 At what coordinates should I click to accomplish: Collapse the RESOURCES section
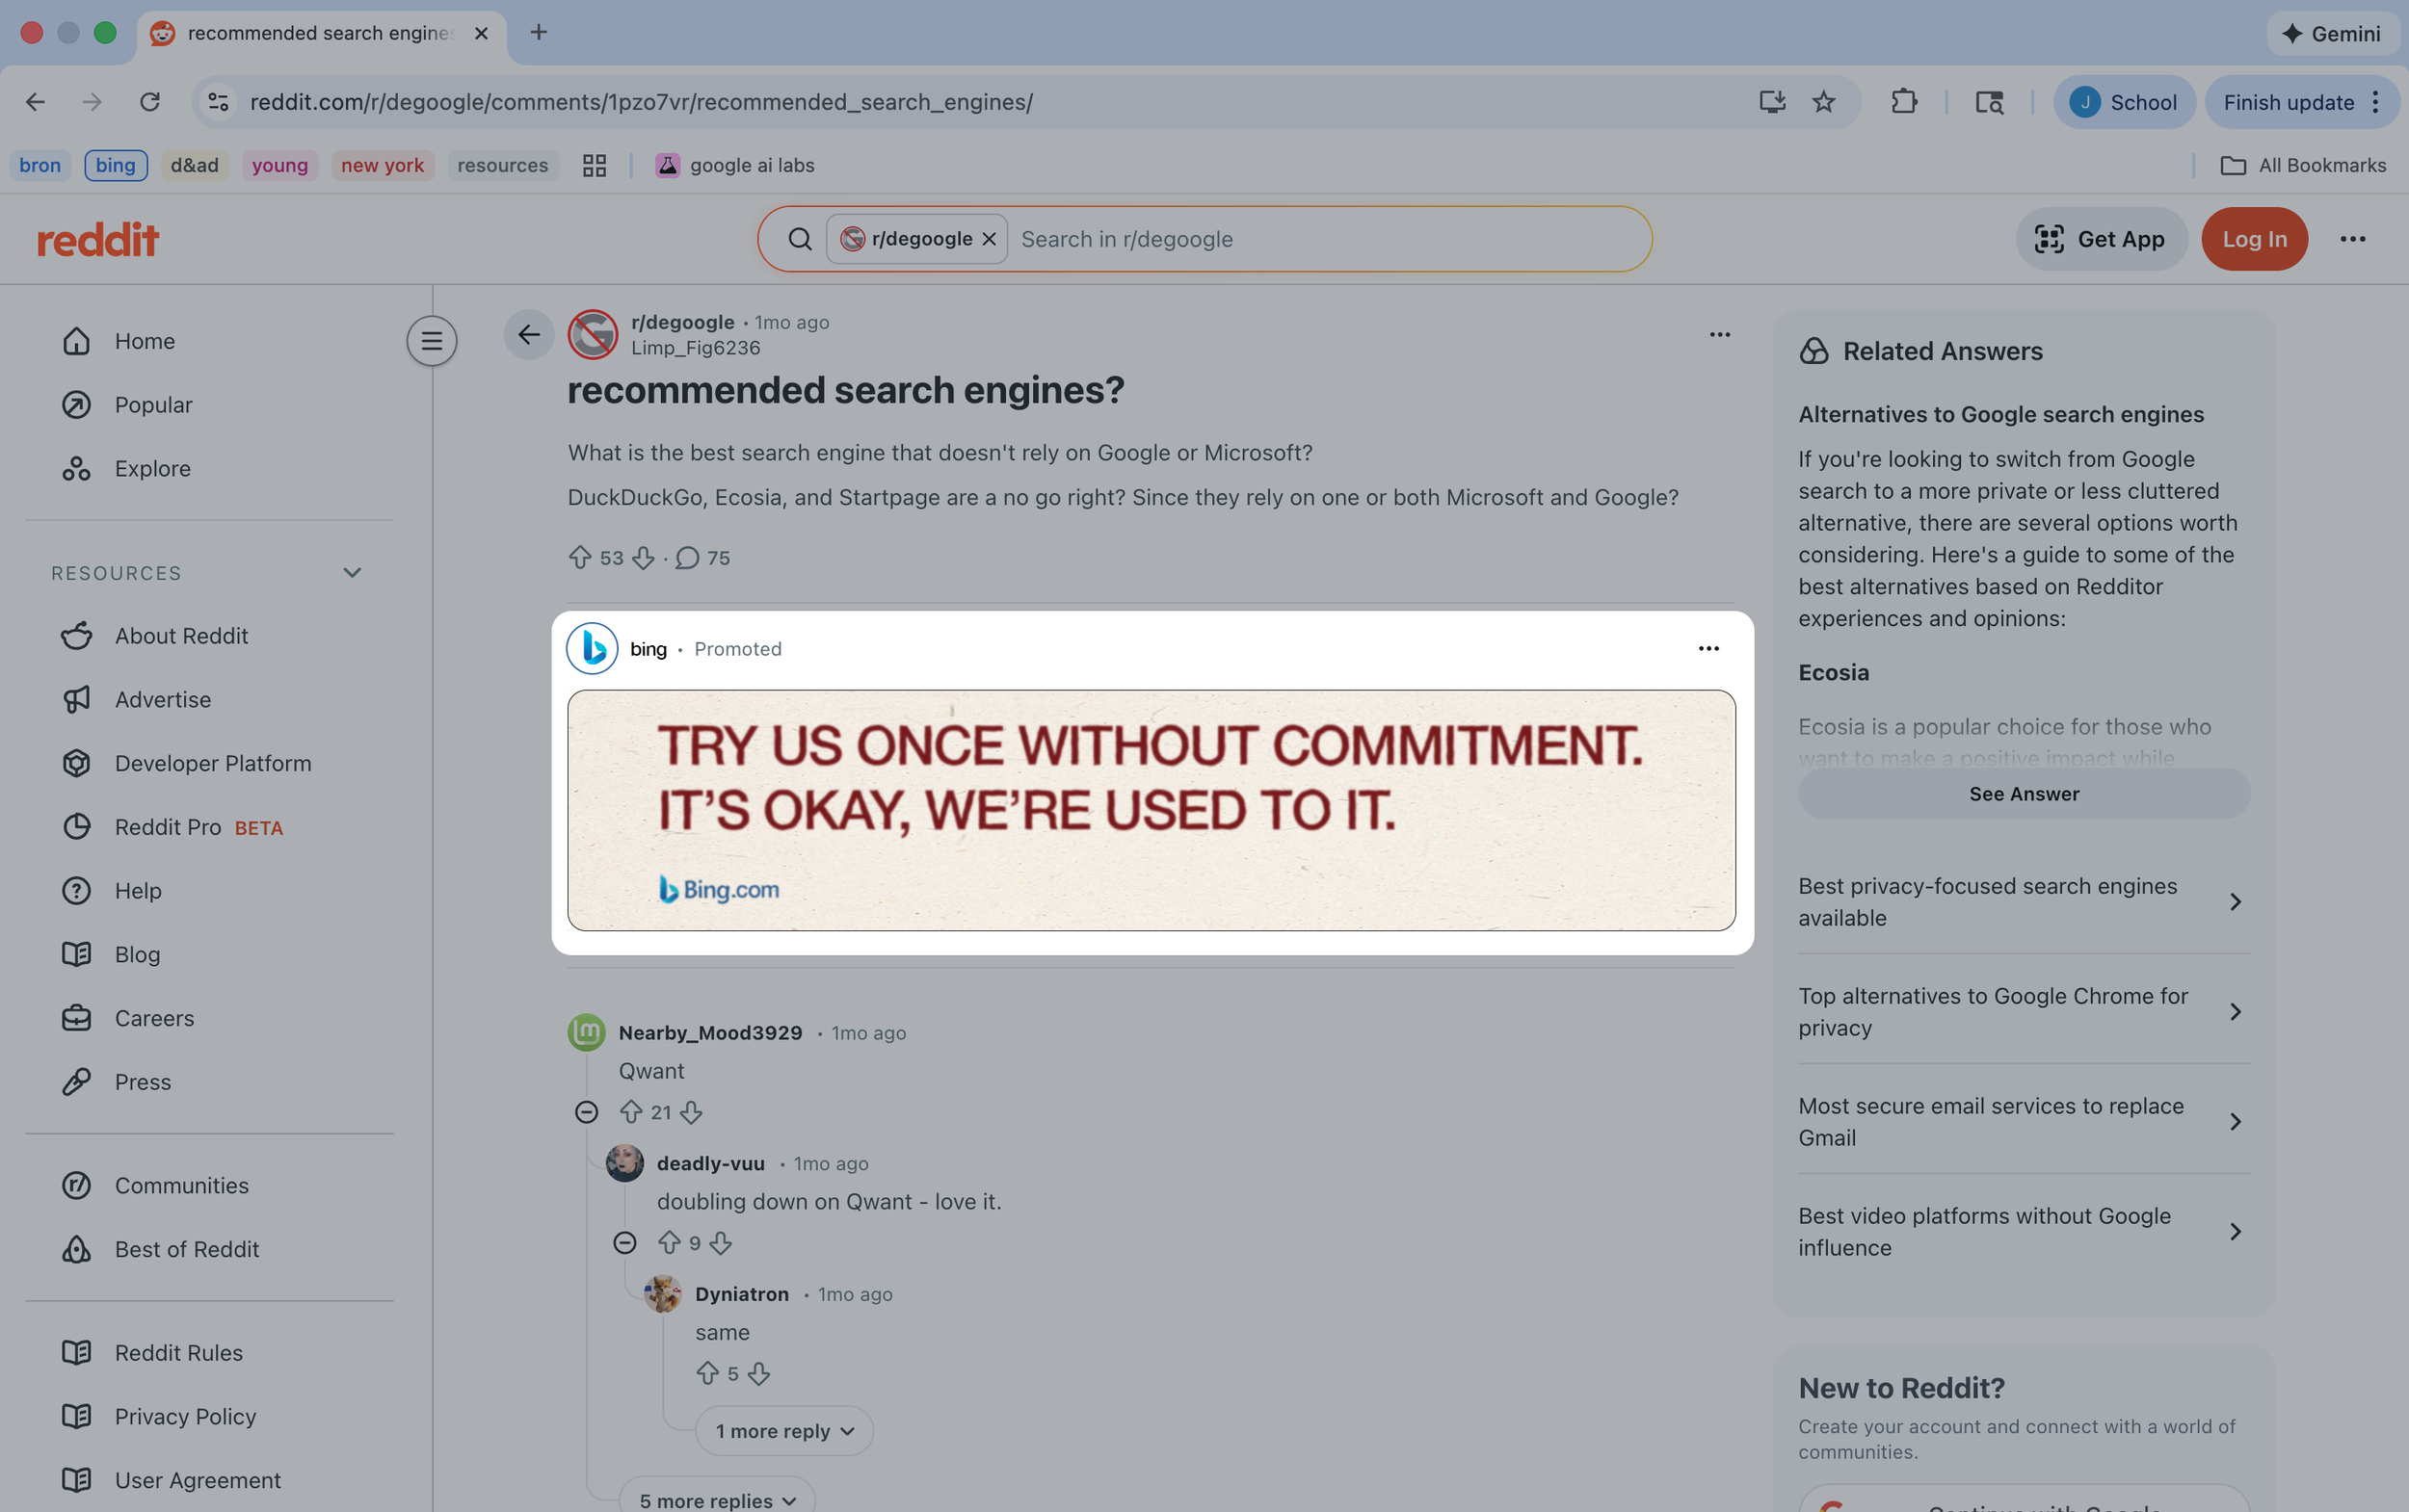[352, 573]
